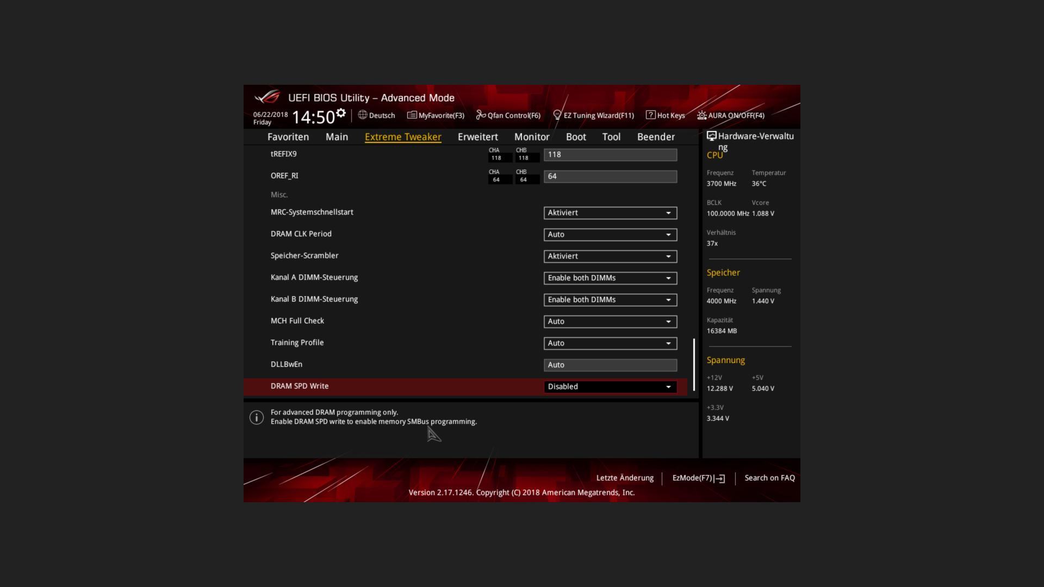Viewport: 1044px width, 587px height.
Task: Click the memory capacity 16384 MB value
Action: [722, 331]
